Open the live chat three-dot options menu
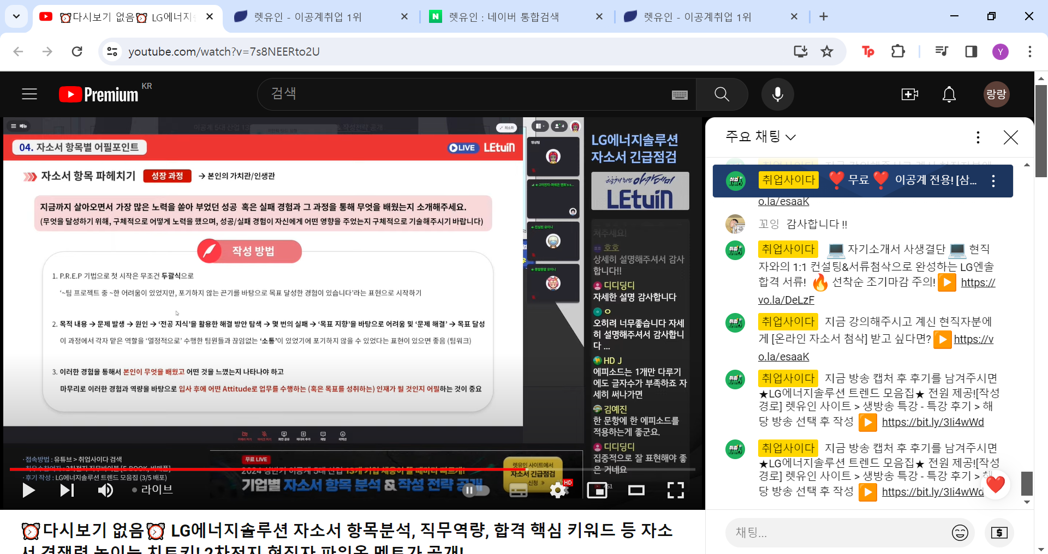The height and width of the screenshot is (554, 1048). tap(978, 137)
